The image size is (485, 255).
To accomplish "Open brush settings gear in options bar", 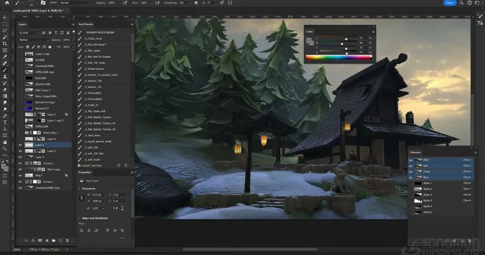I will [196, 3].
